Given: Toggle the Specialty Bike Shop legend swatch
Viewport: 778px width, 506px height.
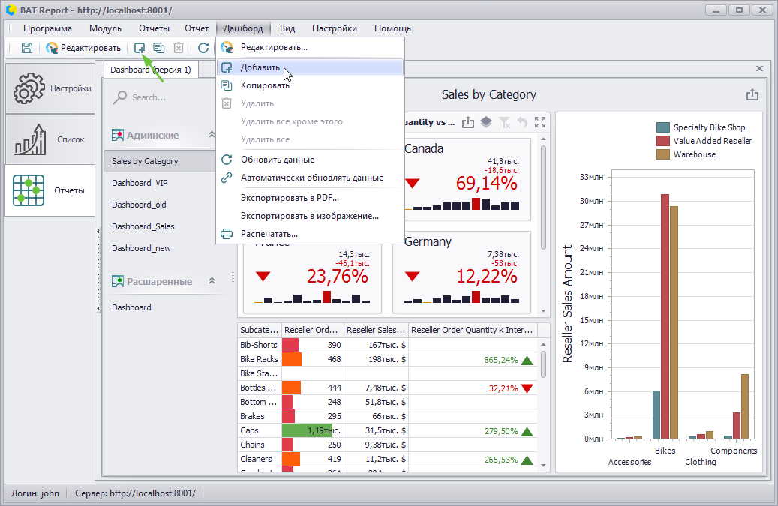Looking at the screenshot, I should (663, 127).
